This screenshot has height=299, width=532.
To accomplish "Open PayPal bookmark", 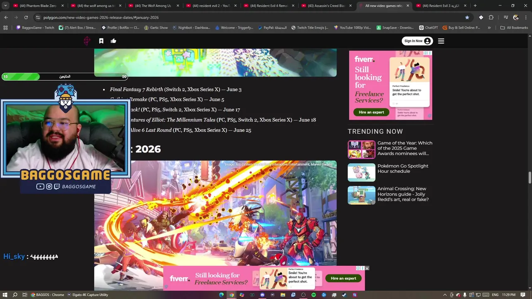I will click(272, 28).
